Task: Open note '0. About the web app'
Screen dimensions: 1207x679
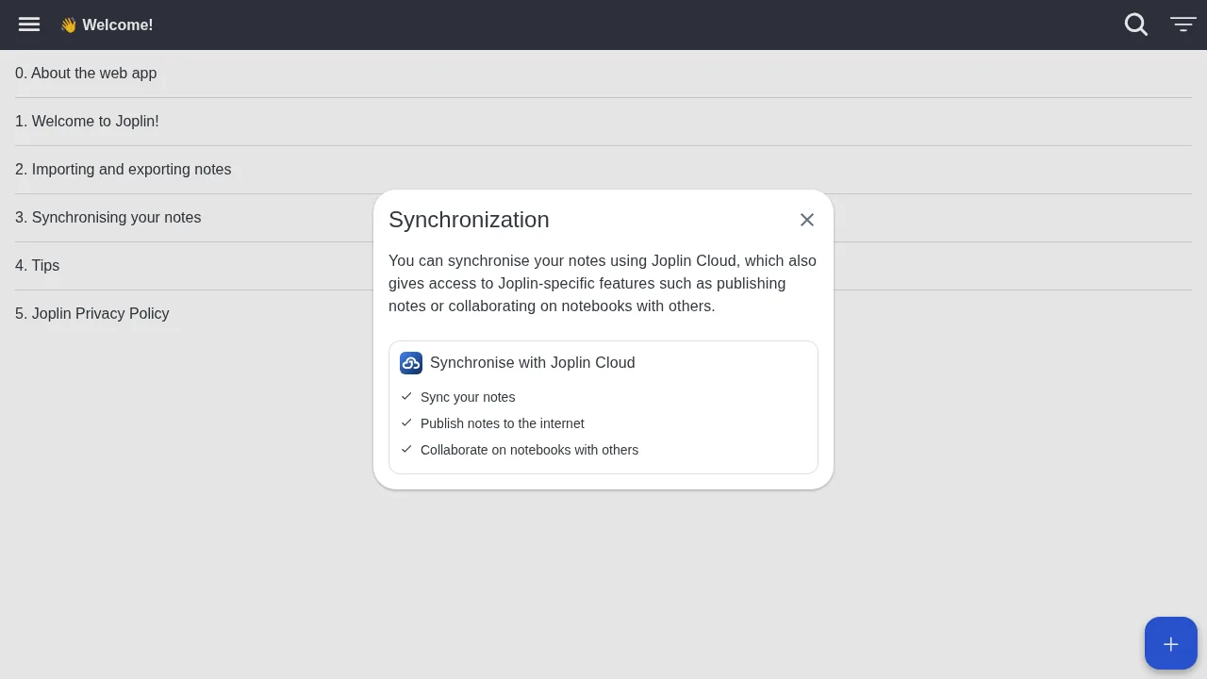Action: pos(603,74)
